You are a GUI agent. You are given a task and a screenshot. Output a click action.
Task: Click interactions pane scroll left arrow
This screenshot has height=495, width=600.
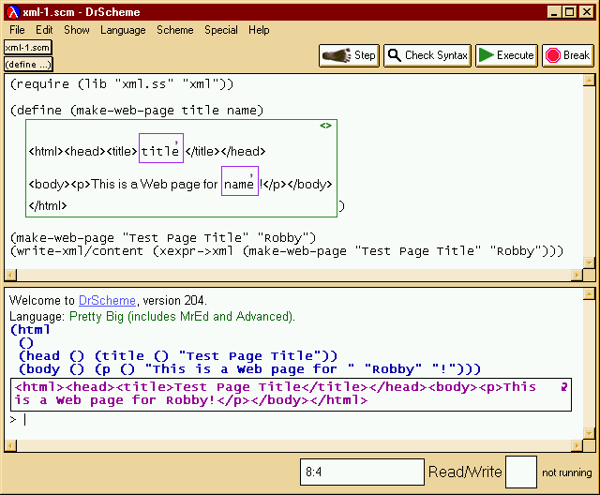(10, 445)
